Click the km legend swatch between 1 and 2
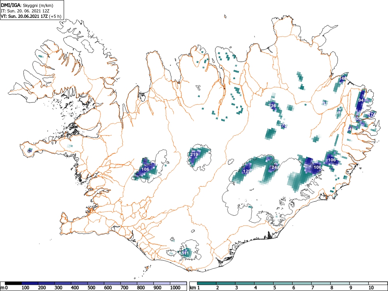 click(207, 283)
